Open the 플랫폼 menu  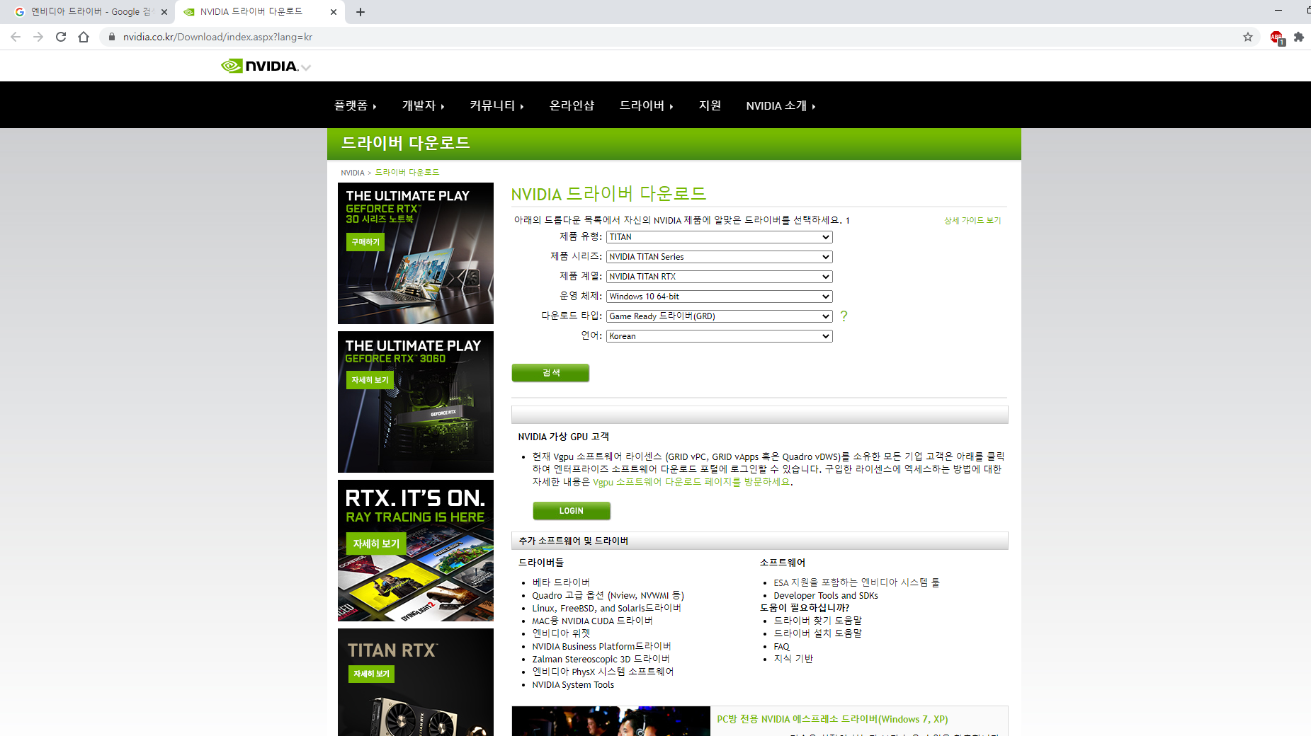pyautogui.click(x=356, y=105)
